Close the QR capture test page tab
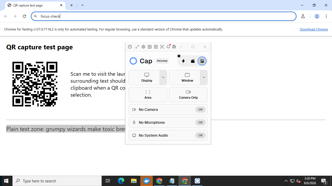 pos(61,5)
